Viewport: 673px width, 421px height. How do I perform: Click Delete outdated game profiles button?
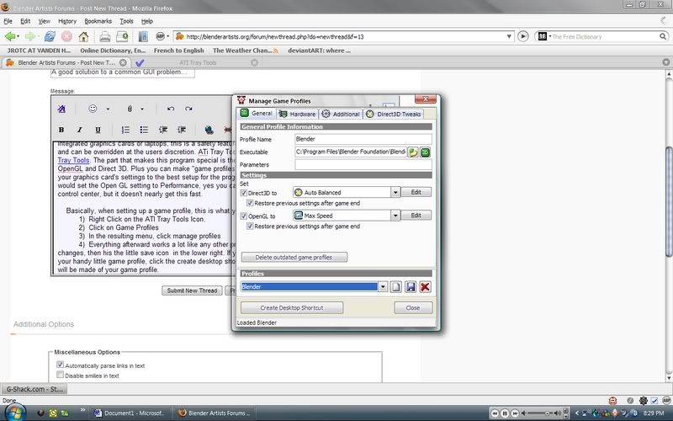[294, 258]
